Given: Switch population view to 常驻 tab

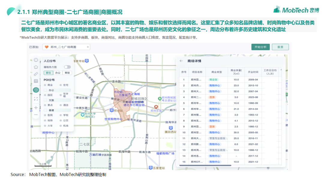Looking at the screenshot, I should (x=67, y=73).
